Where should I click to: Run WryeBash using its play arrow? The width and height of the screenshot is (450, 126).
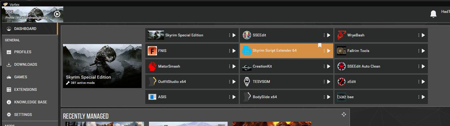[x=423, y=35]
